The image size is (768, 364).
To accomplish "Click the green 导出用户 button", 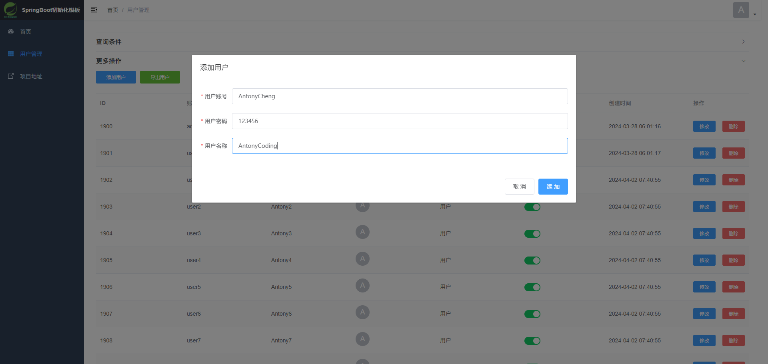I will click(160, 77).
